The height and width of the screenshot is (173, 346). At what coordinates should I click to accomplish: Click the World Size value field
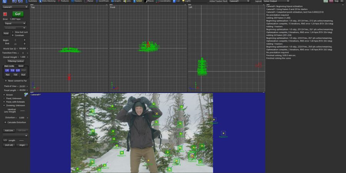coord(22,48)
